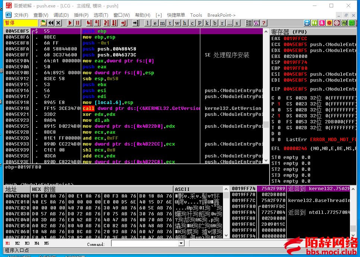
Task: Click the Trace Into toolbar icon
Action: [x=106, y=23]
